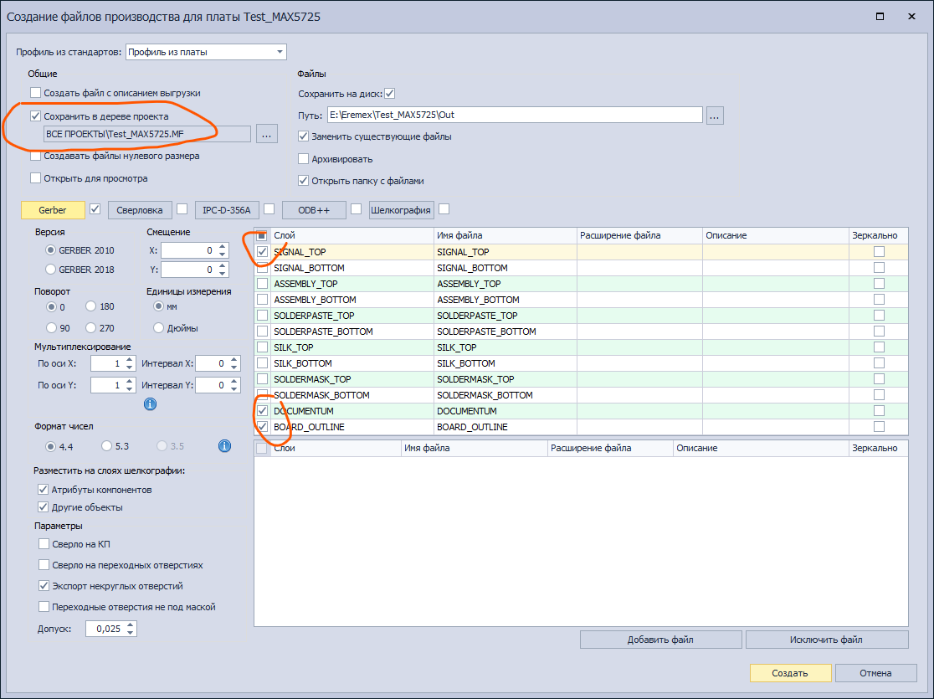Viewport: 934px width, 699px height.
Task: Select GERBER 2018 version
Action: point(52,270)
